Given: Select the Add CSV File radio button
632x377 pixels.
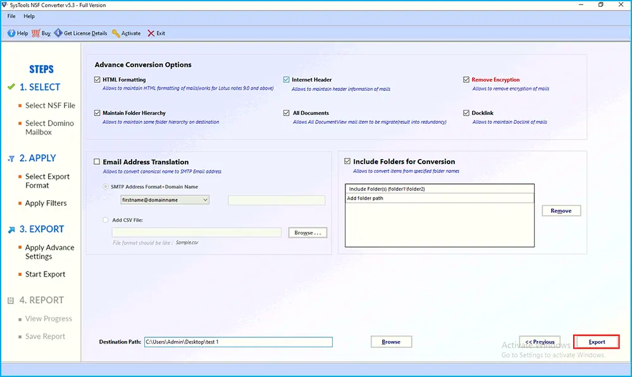Looking at the screenshot, I should (x=106, y=220).
